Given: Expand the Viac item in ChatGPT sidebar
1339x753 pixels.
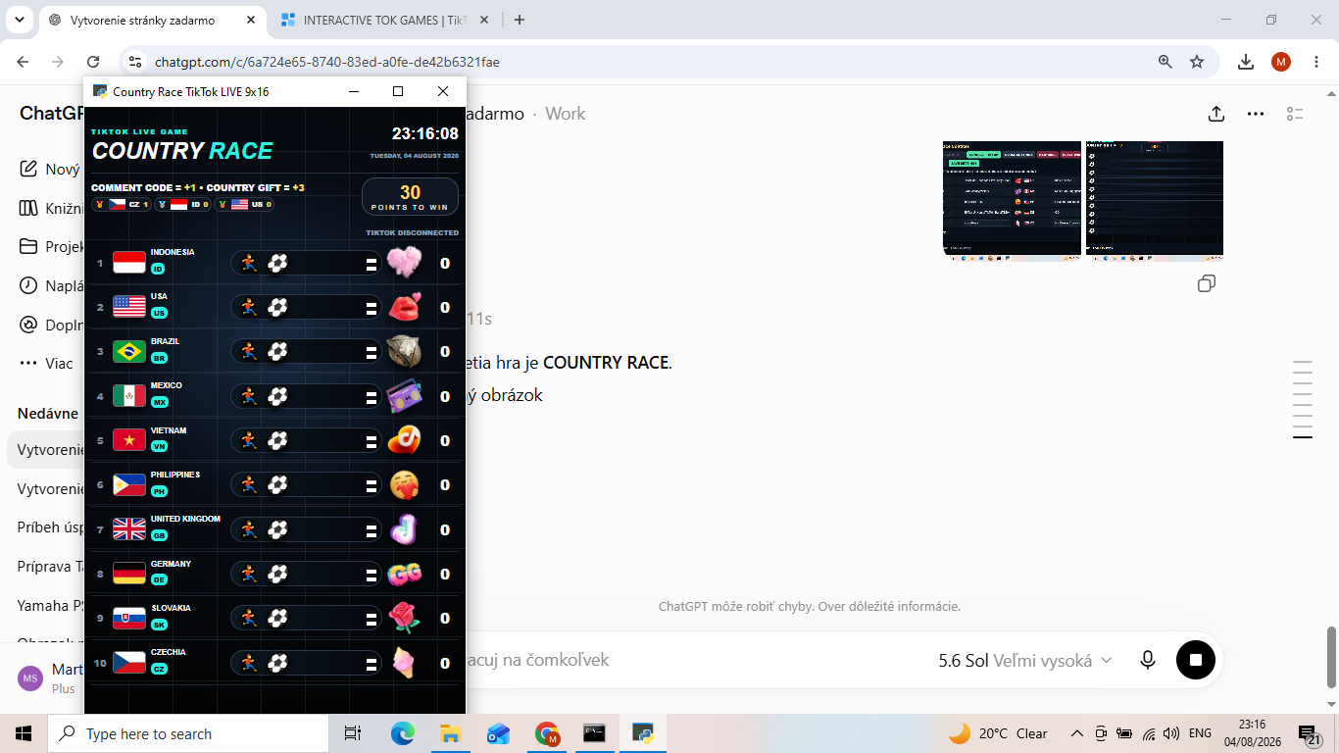Looking at the screenshot, I should click(46, 363).
